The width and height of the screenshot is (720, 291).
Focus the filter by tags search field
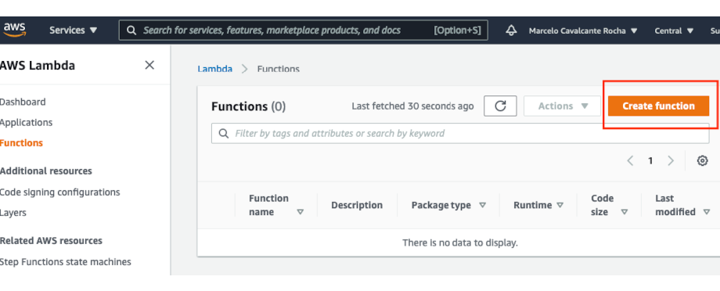(x=460, y=134)
